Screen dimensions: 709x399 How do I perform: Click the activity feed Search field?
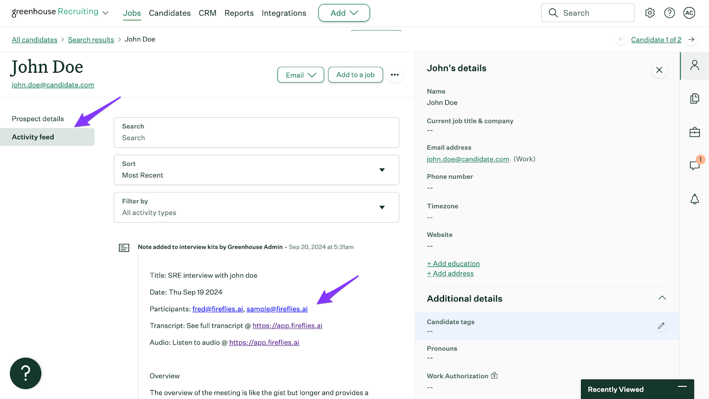point(256,137)
